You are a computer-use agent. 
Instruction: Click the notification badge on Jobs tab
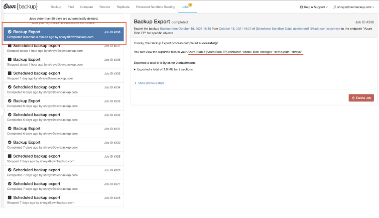(190, 5)
